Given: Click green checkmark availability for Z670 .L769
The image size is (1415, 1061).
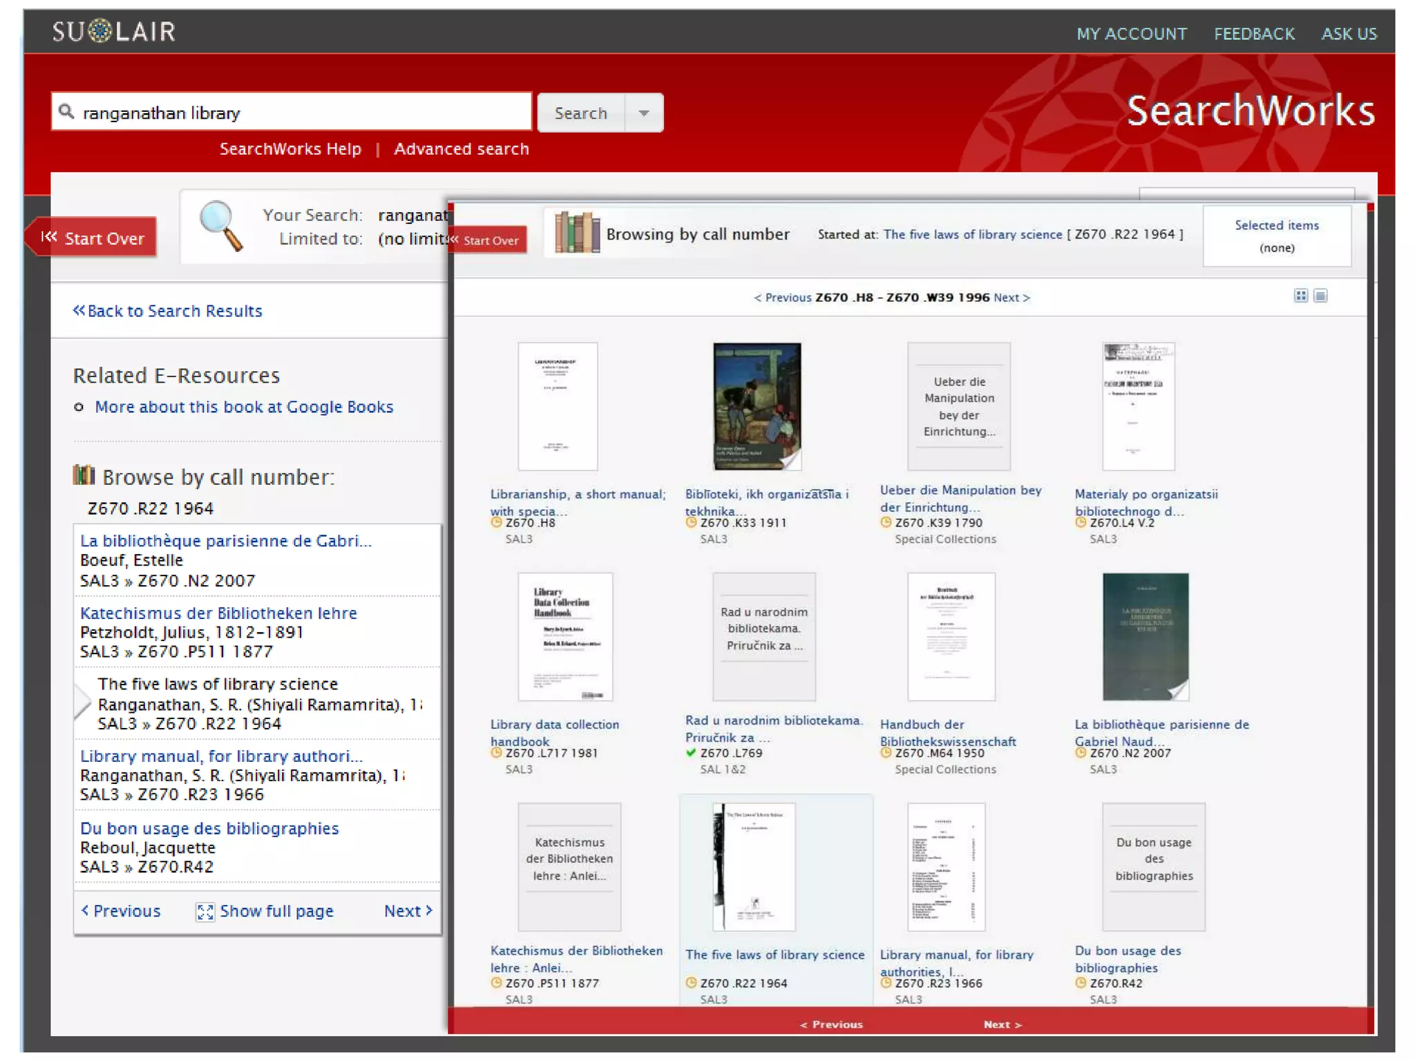Looking at the screenshot, I should (690, 753).
